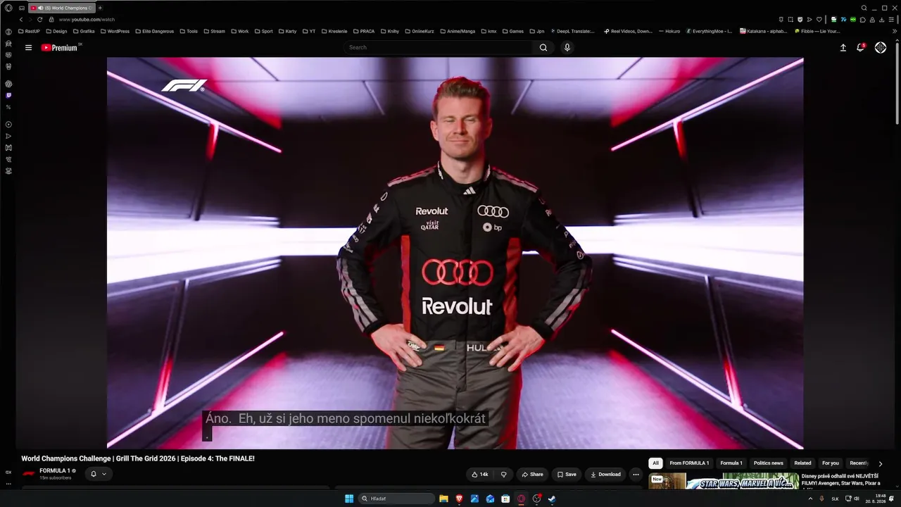901x507 pixels.
Task: Open the DeepL Translate bookmark
Action: click(572, 31)
